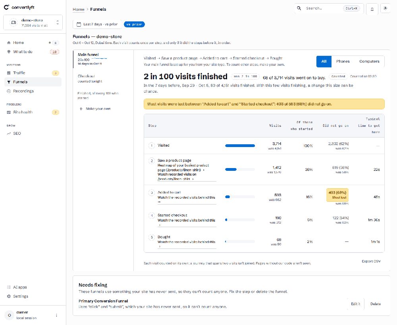This screenshot has height=325, width=397.
Task: Click Home breadcrumb link
Action: (x=79, y=10)
